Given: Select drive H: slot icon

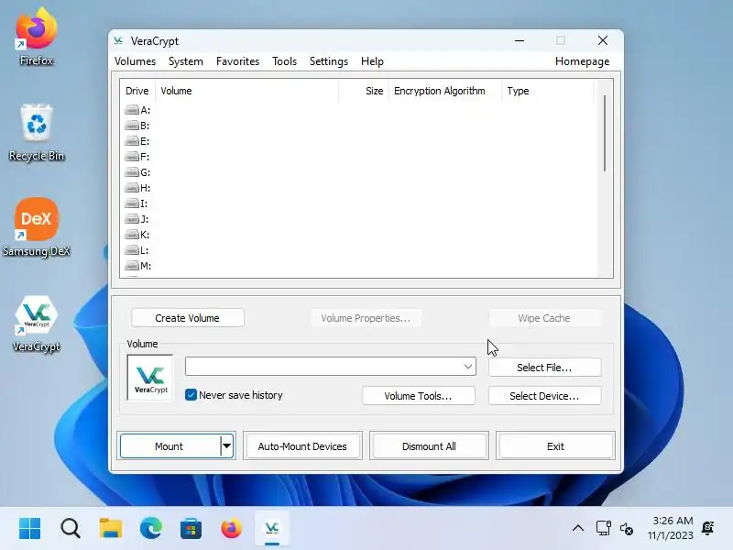Looking at the screenshot, I should [x=132, y=188].
